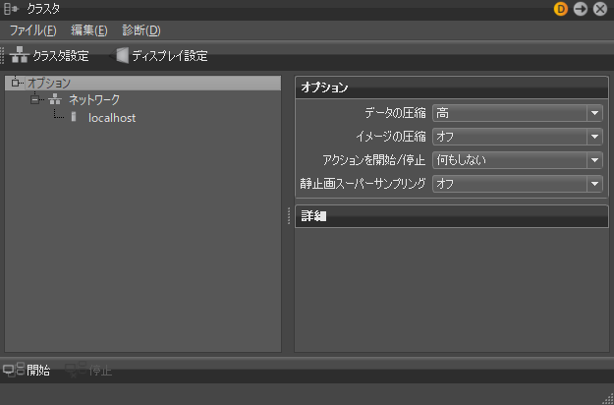Image resolution: width=614 pixels, height=405 pixels.
Task: Close the クラスタ window
Action: [x=600, y=9]
